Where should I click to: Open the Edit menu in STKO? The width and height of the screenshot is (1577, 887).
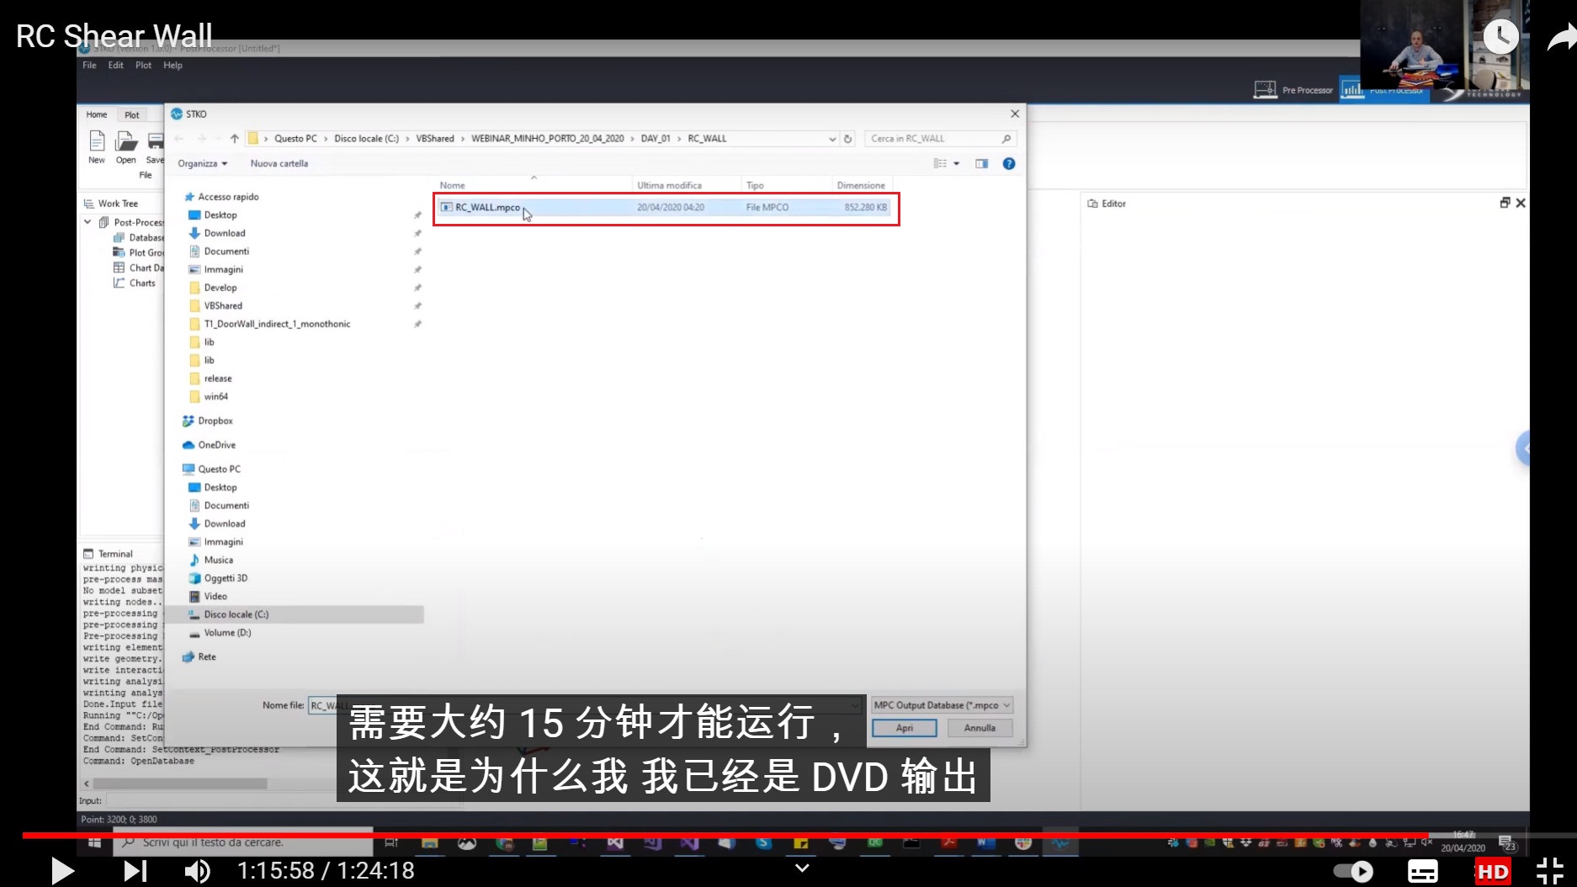coord(115,65)
